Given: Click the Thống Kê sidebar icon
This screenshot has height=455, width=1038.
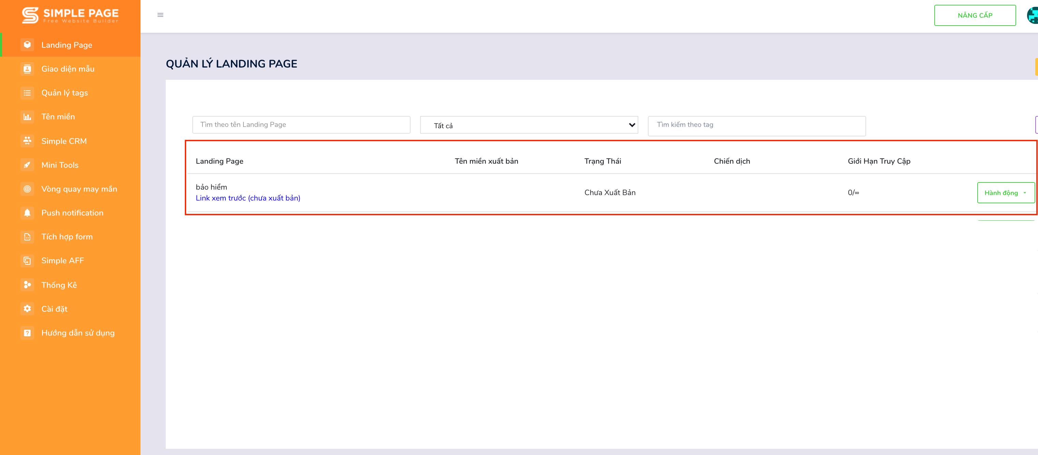Looking at the screenshot, I should click(x=27, y=284).
